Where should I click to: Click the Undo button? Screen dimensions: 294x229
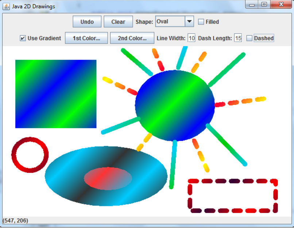click(x=87, y=22)
